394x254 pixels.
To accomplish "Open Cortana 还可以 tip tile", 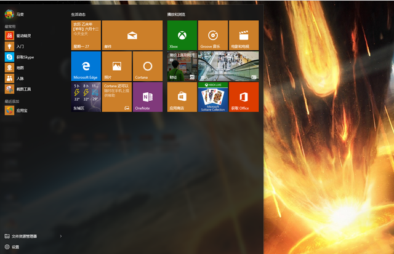I will (117, 97).
